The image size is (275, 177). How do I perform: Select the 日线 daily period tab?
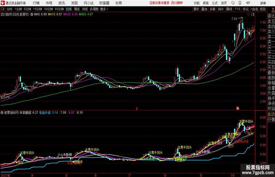point(69,9)
